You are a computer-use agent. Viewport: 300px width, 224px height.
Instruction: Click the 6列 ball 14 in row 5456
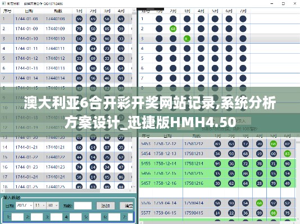288,174
